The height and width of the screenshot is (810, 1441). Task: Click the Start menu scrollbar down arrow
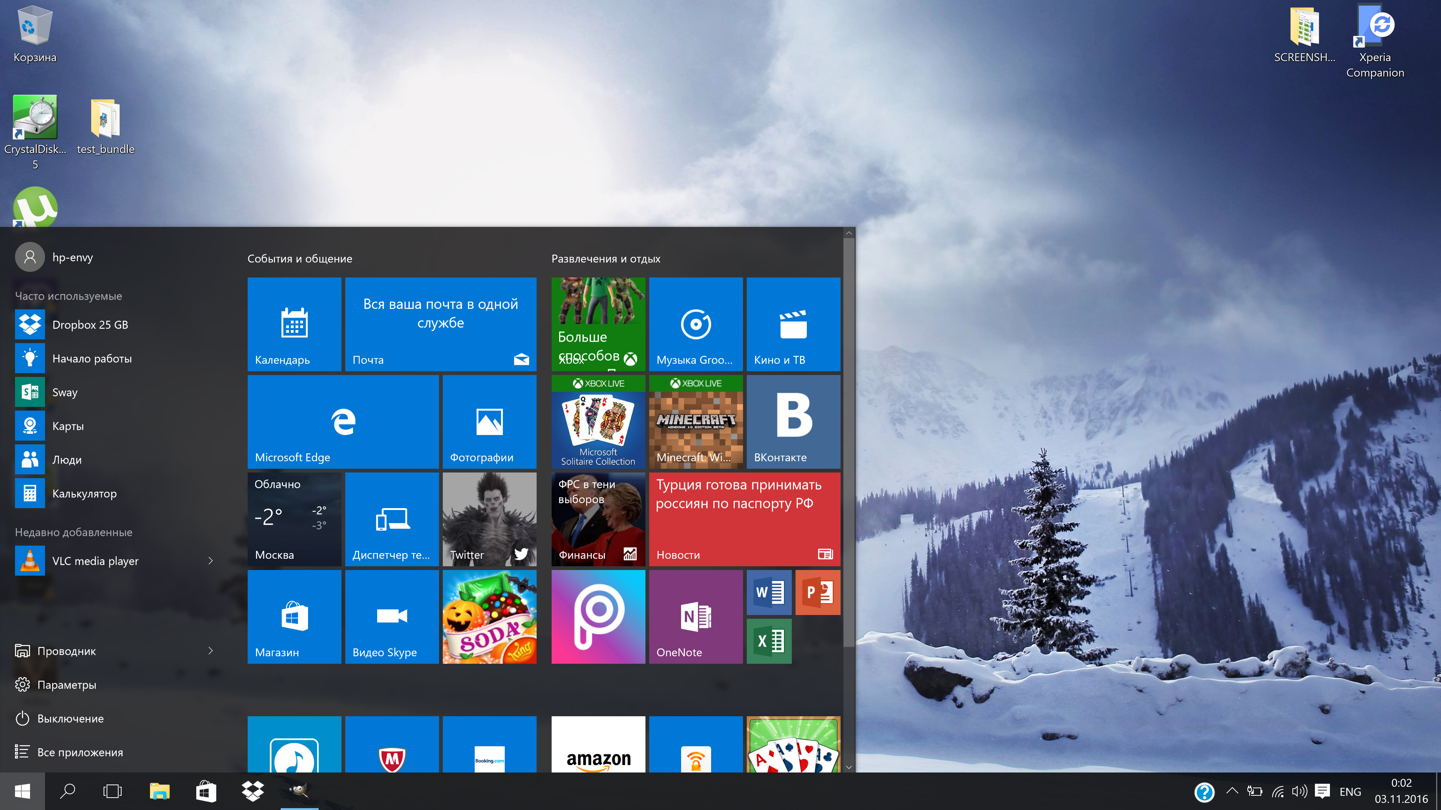click(848, 767)
